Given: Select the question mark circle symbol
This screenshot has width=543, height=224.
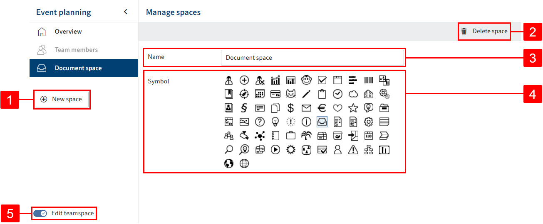Looking at the screenshot, I should (260, 122).
